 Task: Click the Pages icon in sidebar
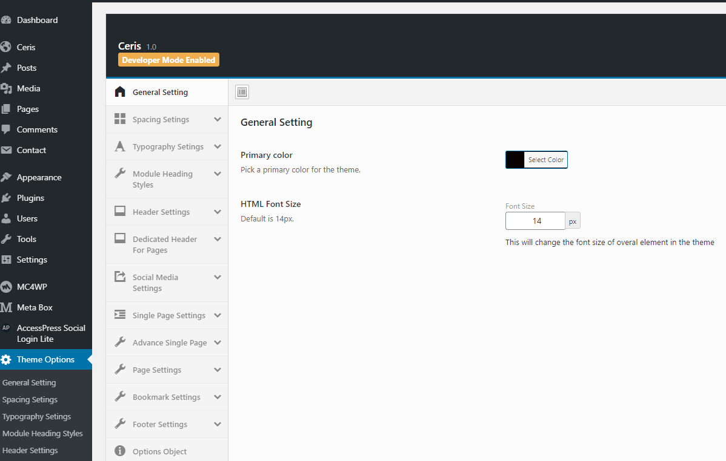point(6,109)
